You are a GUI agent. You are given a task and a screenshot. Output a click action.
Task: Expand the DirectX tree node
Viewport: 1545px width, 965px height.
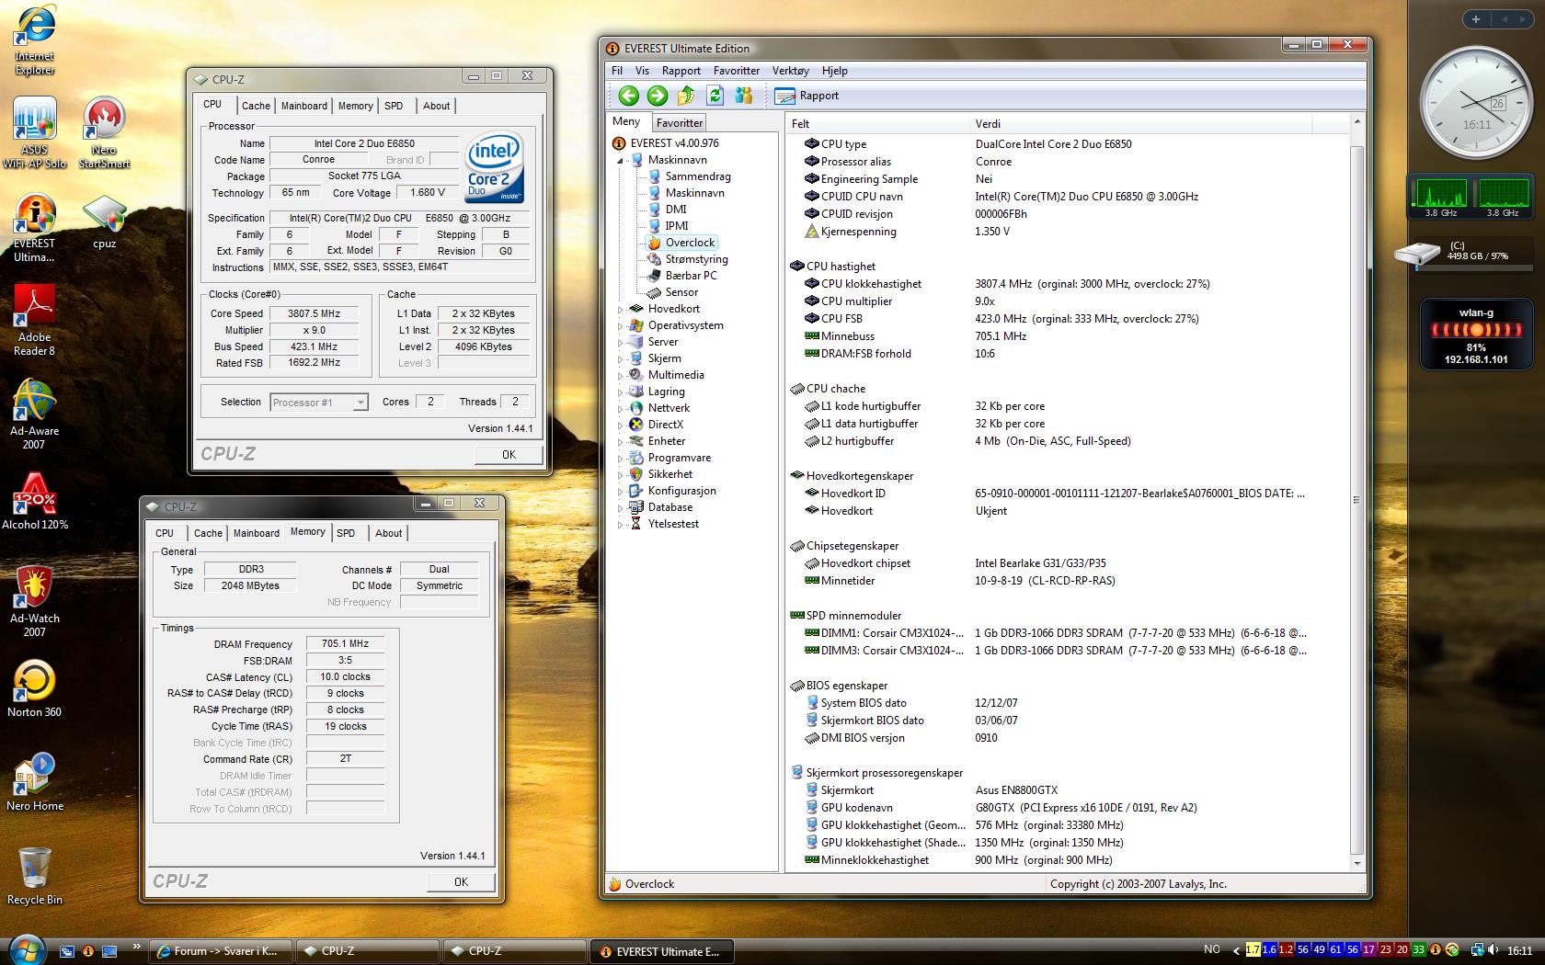click(x=620, y=426)
